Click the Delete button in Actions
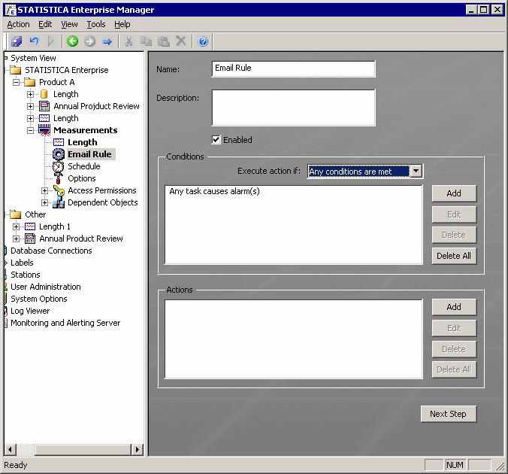 click(x=454, y=349)
